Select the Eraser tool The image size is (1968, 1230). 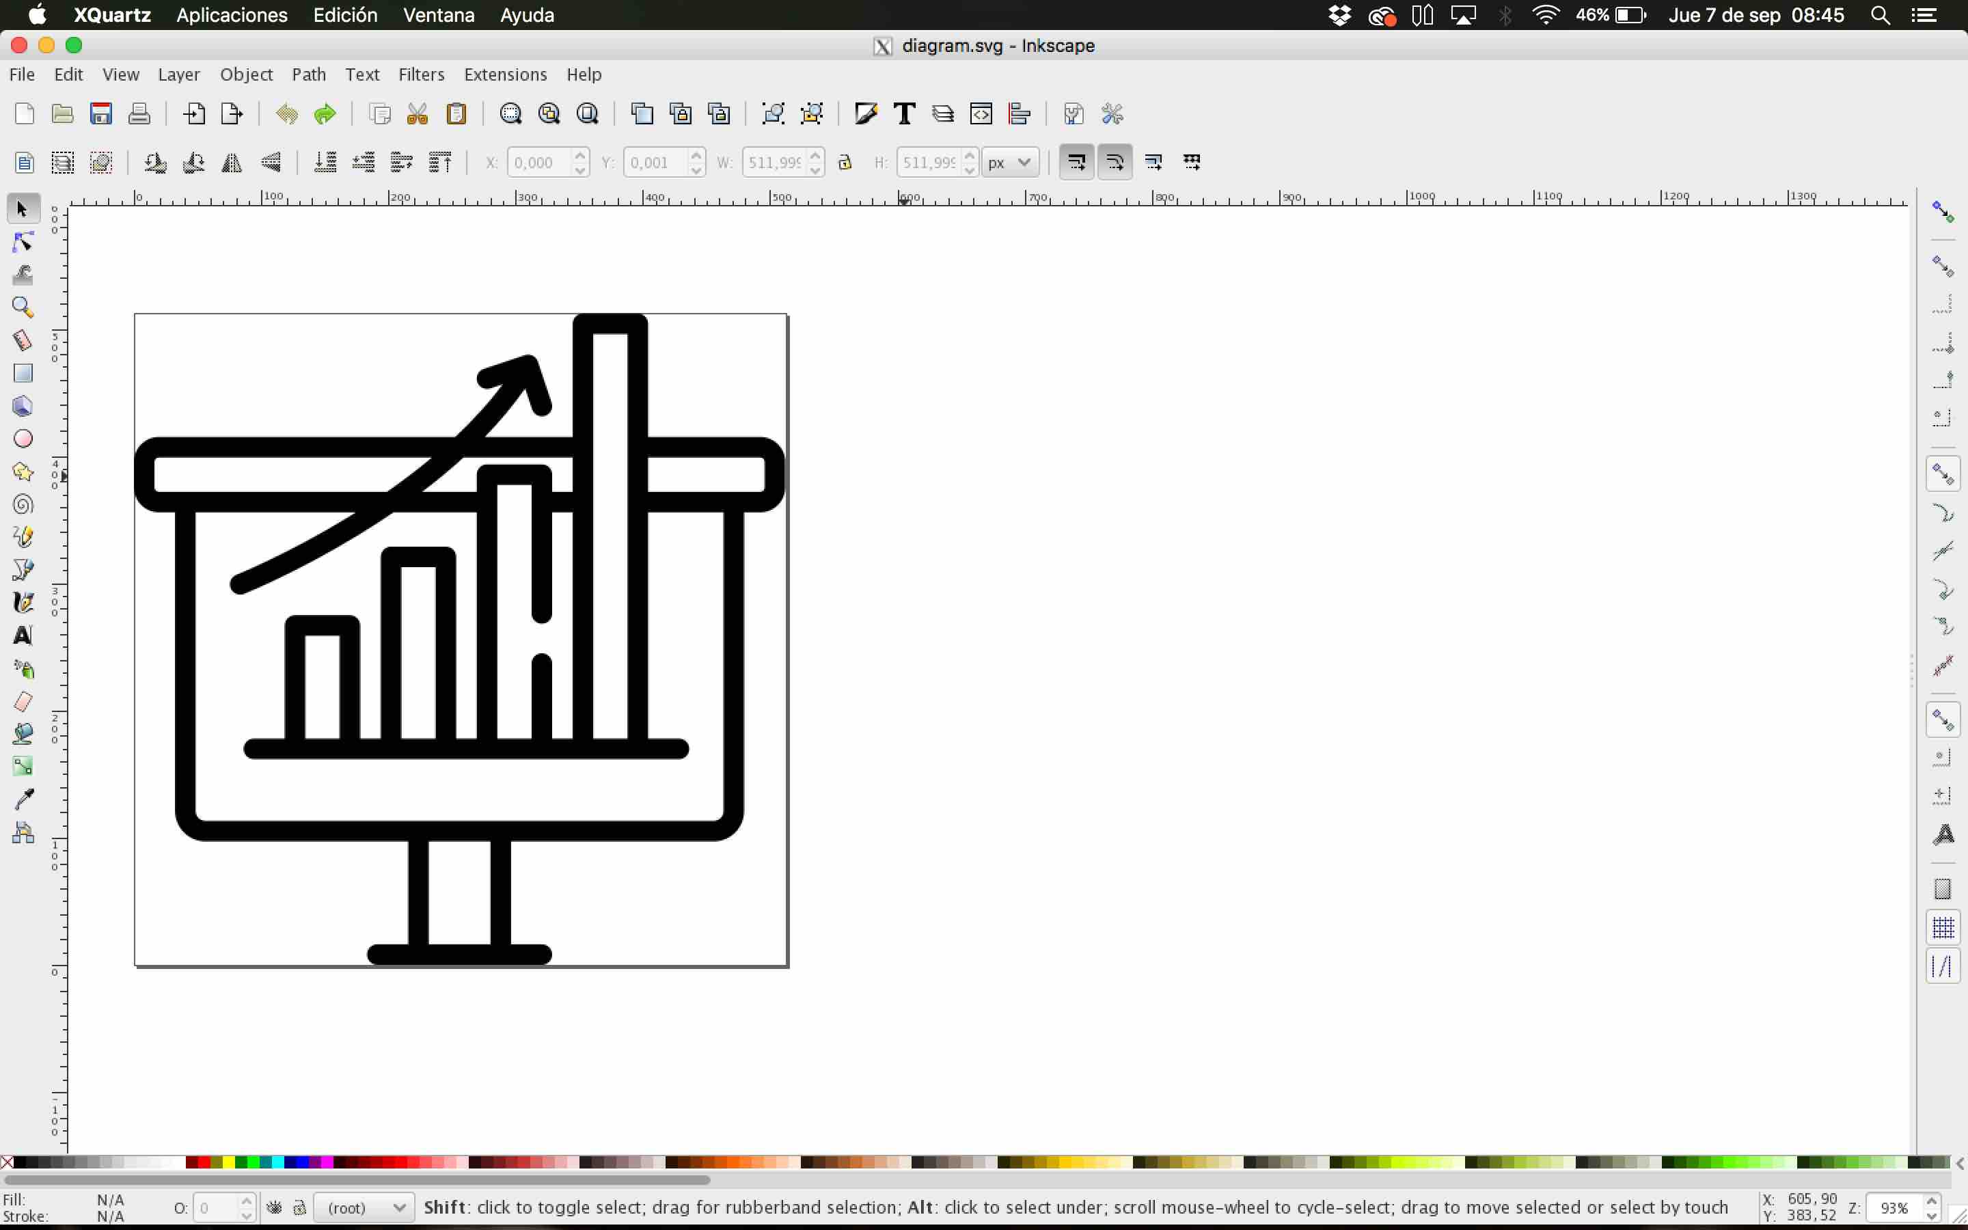tap(23, 701)
